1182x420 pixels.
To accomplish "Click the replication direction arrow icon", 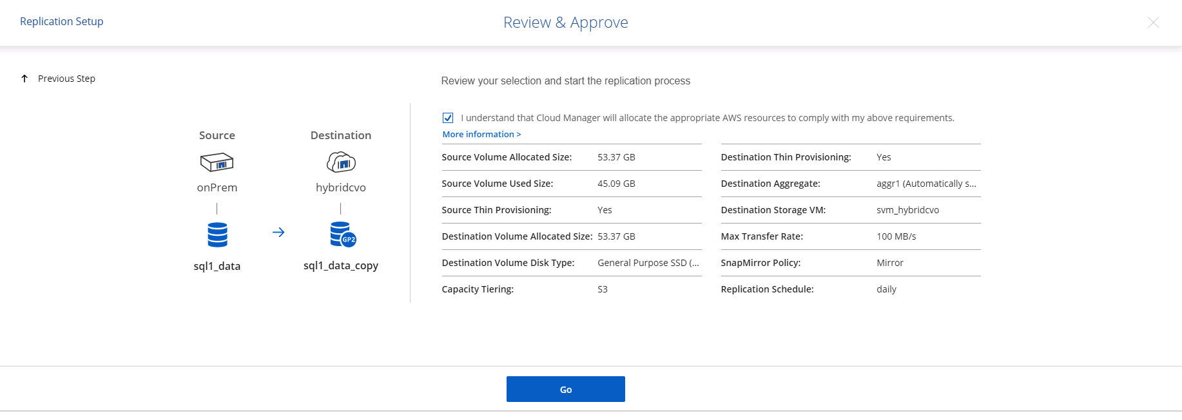I will pos(278,233).
